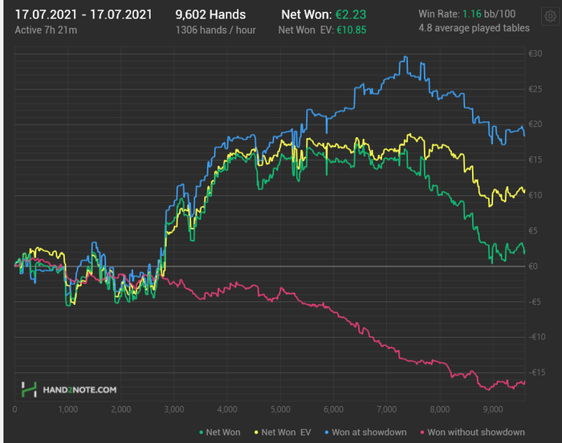Click the €5 y-axis label
562x443 pixels.
[x=533, y=231]
